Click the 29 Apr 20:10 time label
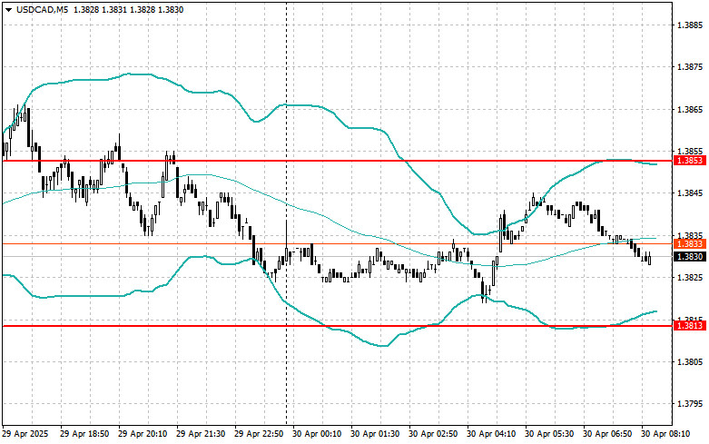 click(x=143, y=434)
